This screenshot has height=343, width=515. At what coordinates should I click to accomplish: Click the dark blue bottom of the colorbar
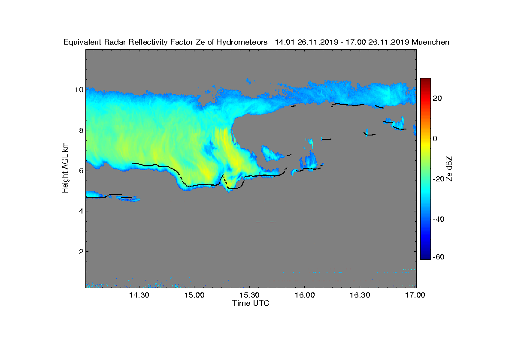[x=425, y=256]
